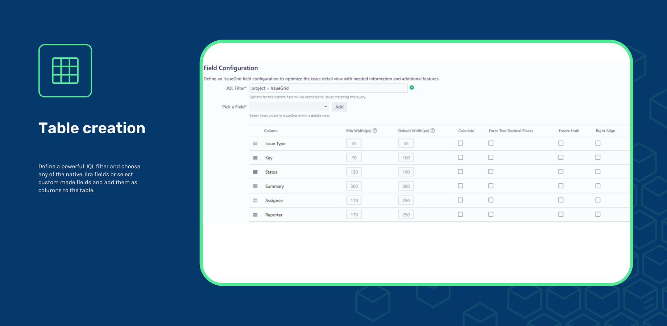Click the Table creation title
The width and height of the screenshot is (667, 326).
[92, 128]
